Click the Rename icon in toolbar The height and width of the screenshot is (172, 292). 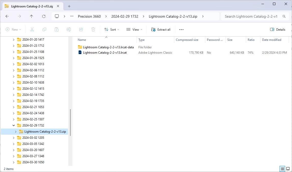[x=69, y=29]
